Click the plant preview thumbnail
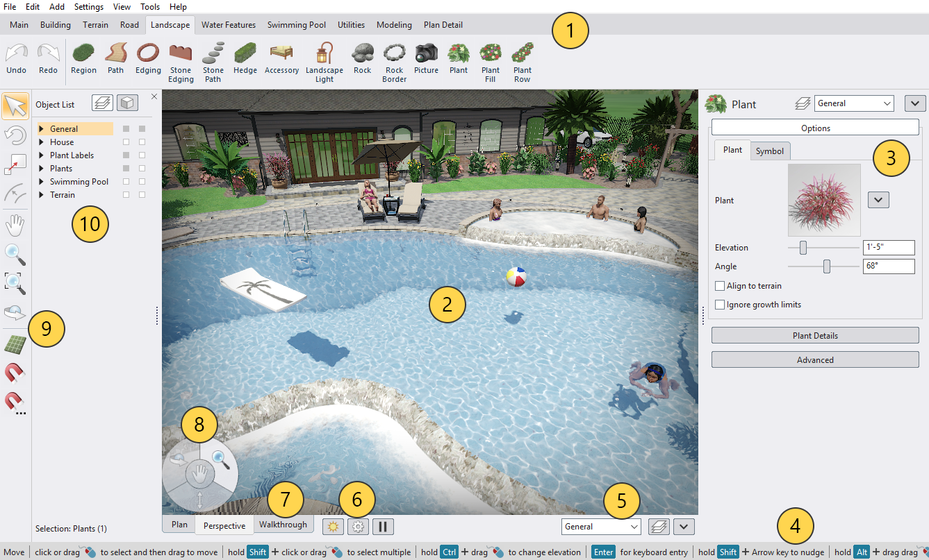Viewport: 929px width, 560px height. pos(824,200)
